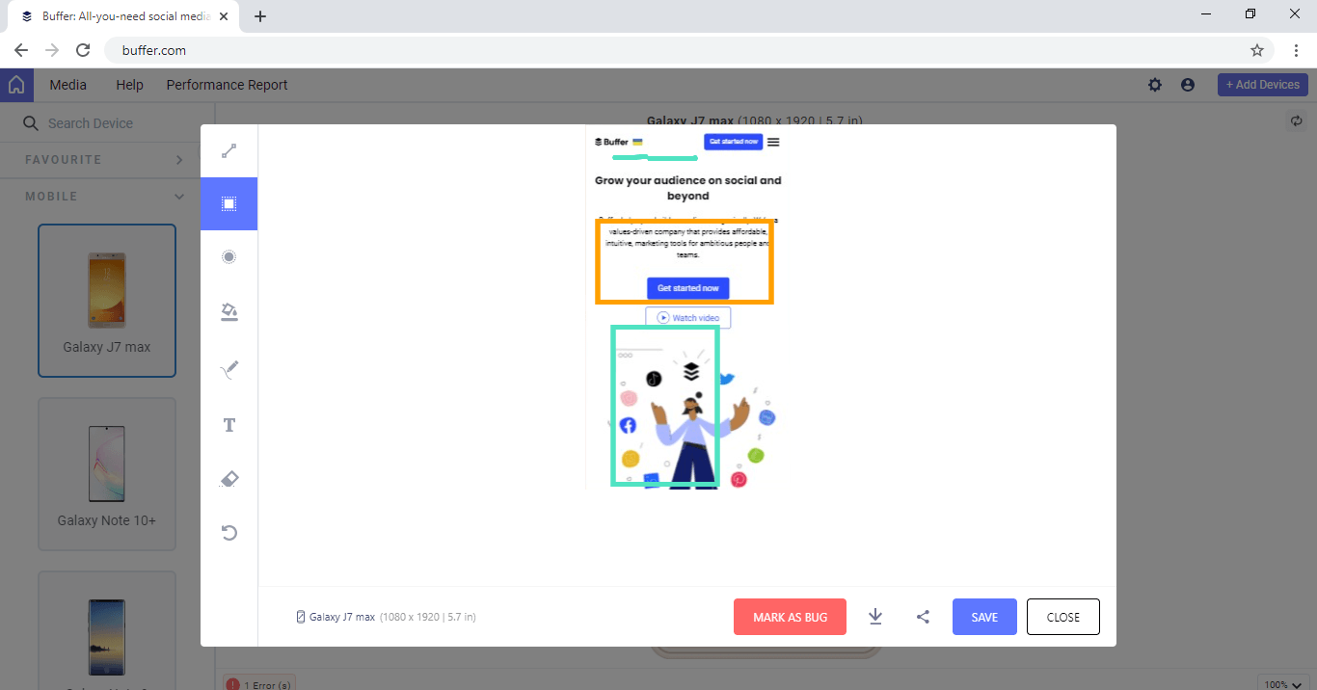Share the screenshot
The height and width of the screenshot is (690, 1317).
pos(922,616)
